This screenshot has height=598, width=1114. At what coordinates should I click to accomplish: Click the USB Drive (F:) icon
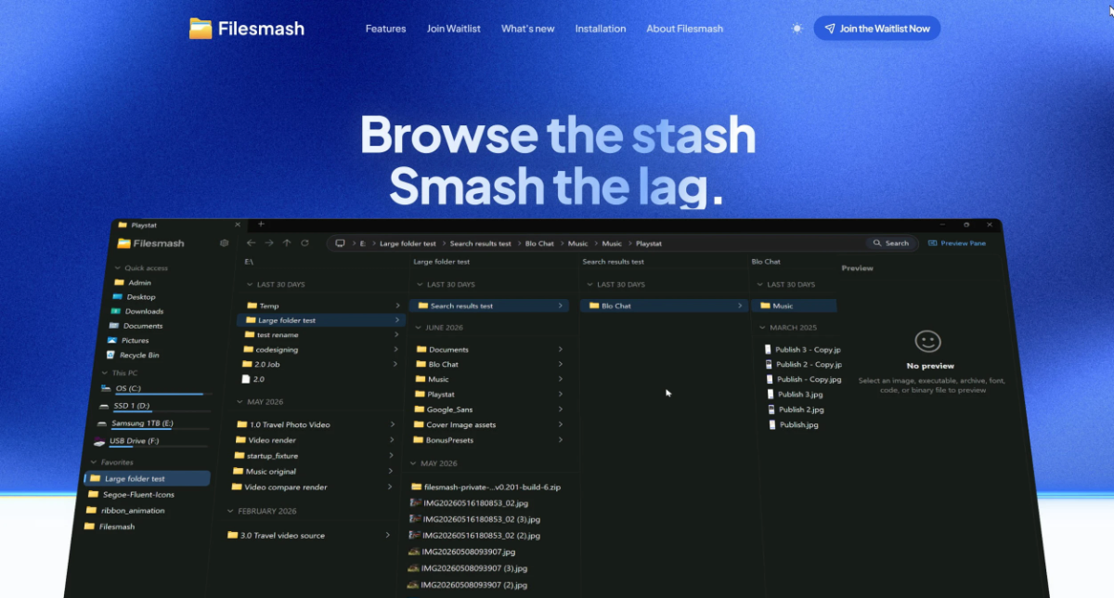pyautogui.click(x=99, y=441)
